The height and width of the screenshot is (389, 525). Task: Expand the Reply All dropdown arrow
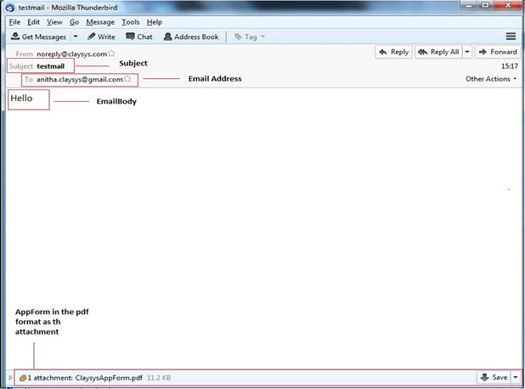(467, 52)
